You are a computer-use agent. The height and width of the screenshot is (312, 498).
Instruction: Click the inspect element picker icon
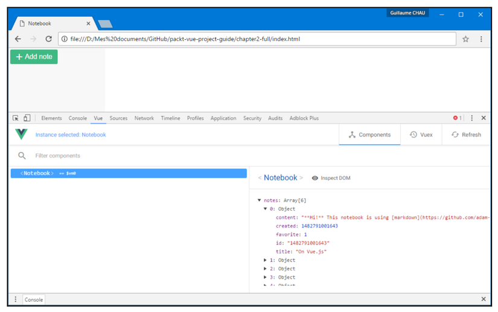point(16,118)
